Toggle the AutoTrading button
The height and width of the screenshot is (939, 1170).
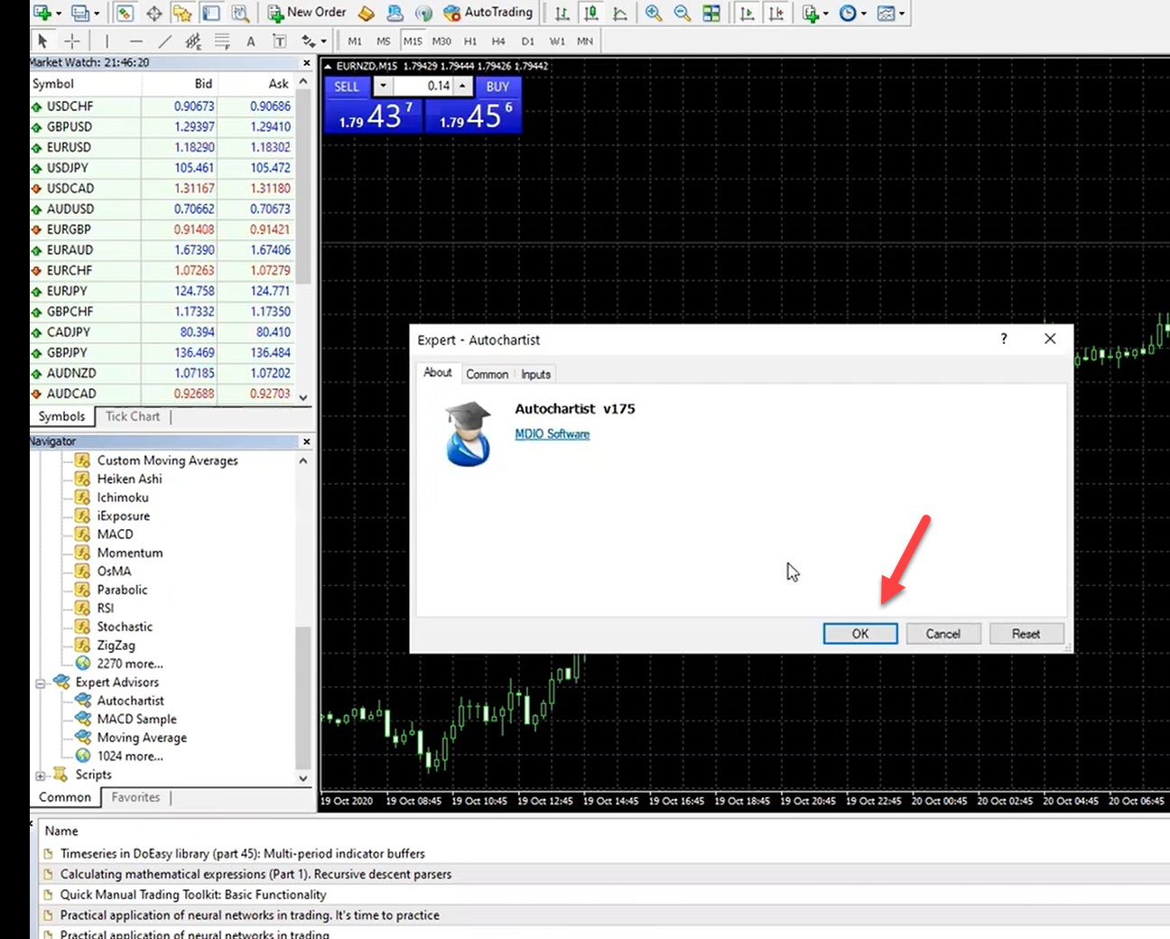[487, 13]
